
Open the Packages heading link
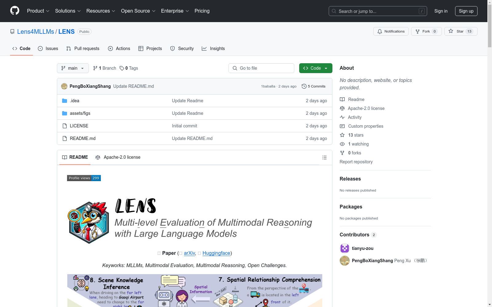click(x=351, y=207)
